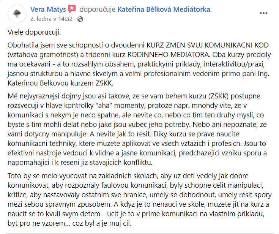
Task: Click the post timestamp 2. ledna v 14:32
Action: click(x=52, y=18)
